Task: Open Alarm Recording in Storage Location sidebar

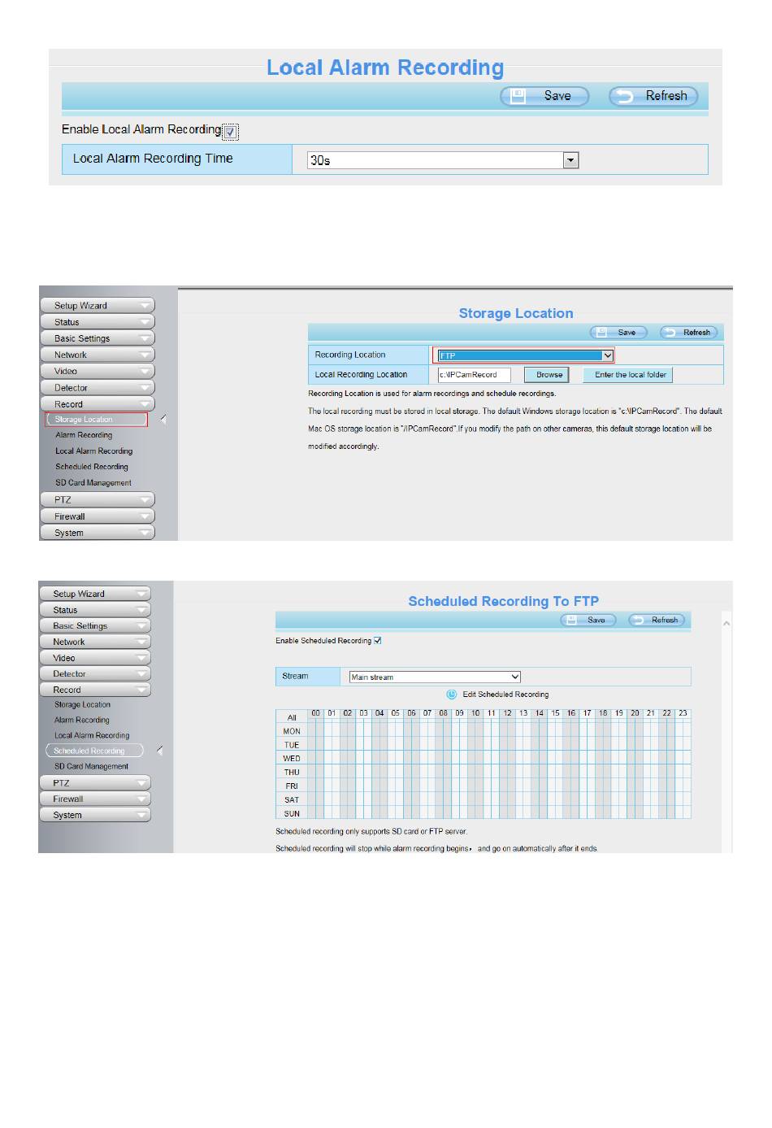Action: tap(84, 435)
